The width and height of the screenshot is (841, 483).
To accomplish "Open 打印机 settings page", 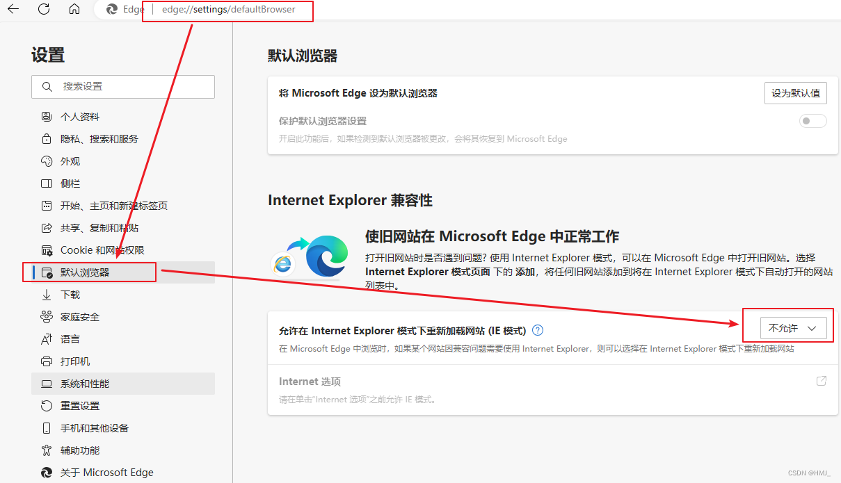I will point(123,361).
